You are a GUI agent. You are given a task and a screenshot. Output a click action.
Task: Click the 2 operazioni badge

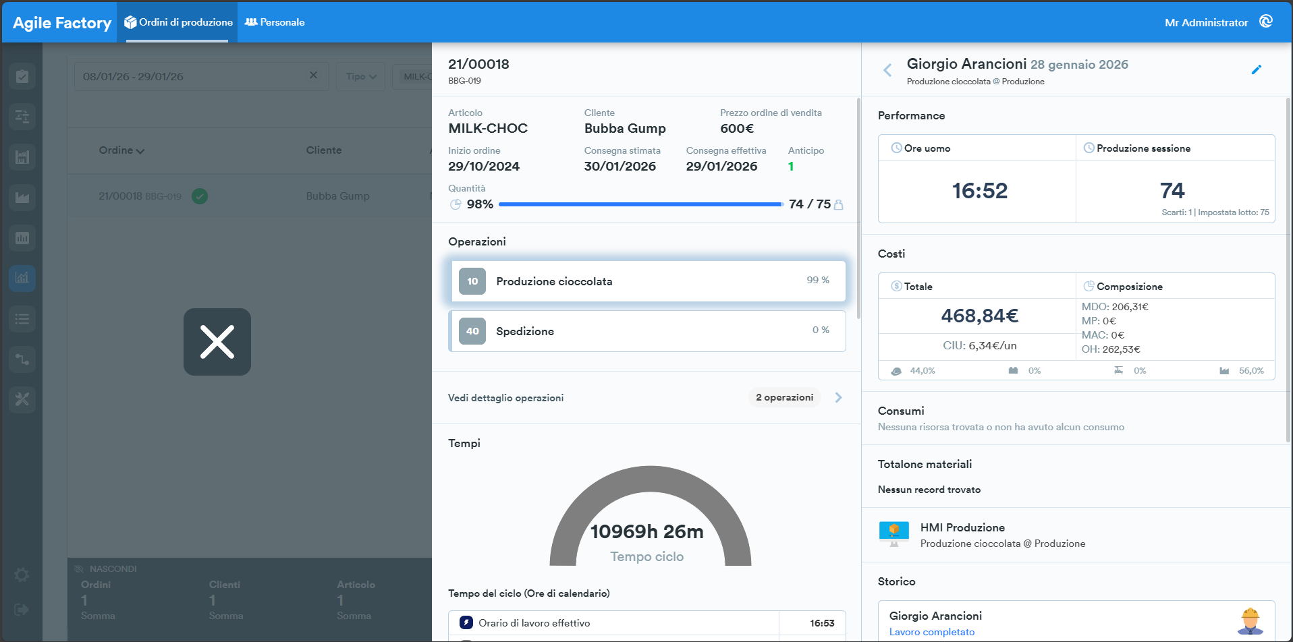[784, 397]
